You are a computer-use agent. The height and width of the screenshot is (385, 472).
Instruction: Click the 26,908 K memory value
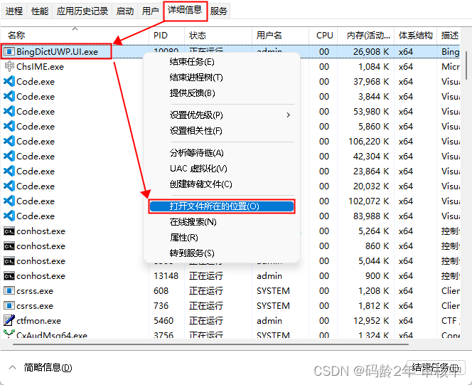point(371,51)
